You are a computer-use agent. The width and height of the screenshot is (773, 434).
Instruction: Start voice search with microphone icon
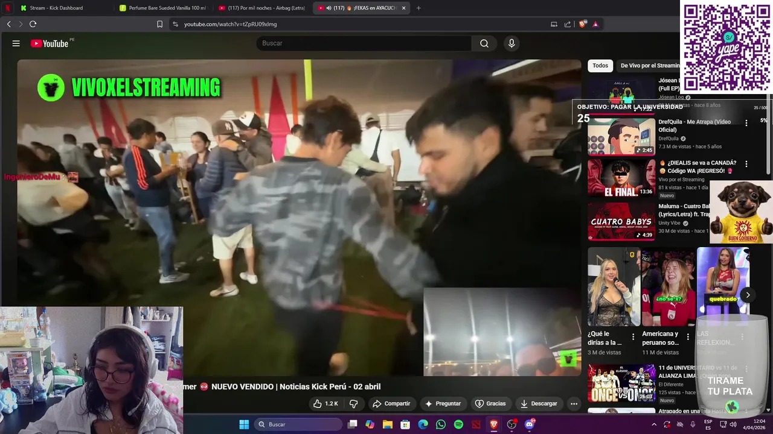coord(512,43)
